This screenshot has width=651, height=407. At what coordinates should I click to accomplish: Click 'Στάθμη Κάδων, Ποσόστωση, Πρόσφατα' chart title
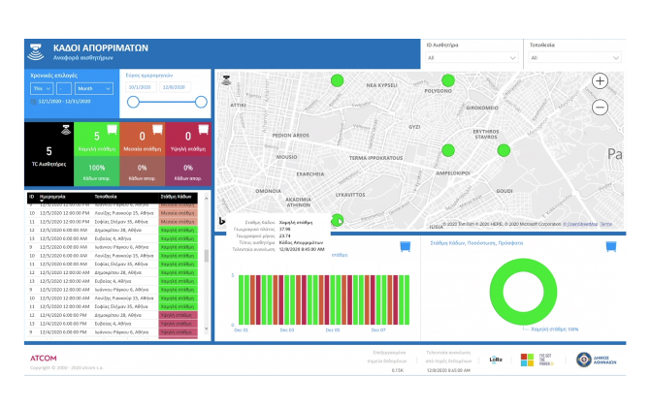tap(476, 243)
